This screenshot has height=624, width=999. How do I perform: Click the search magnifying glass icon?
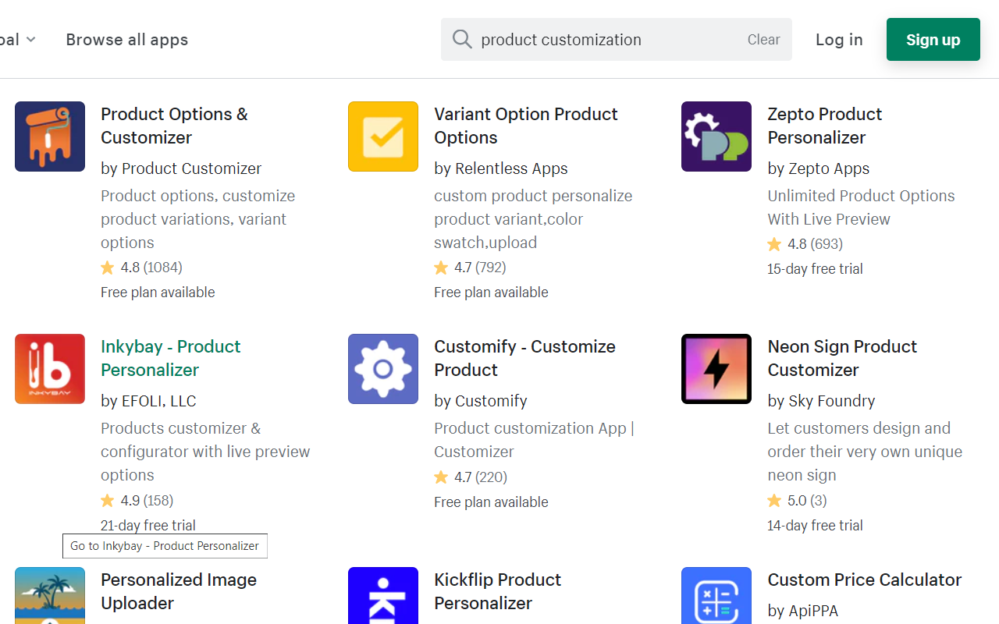point(462,39)
